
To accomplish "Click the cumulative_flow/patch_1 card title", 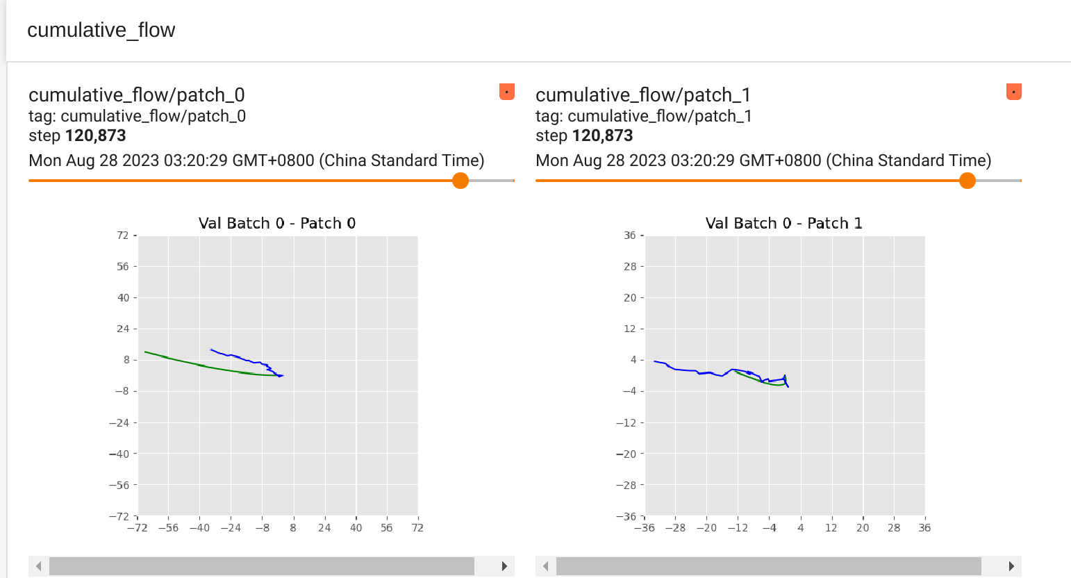I will tap(642, 94).
